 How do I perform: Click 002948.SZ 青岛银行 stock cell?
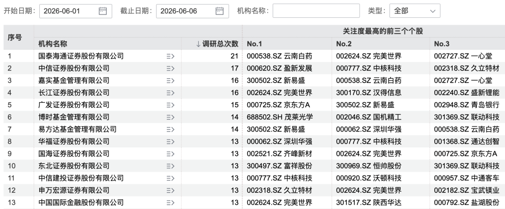click(467, 105)
